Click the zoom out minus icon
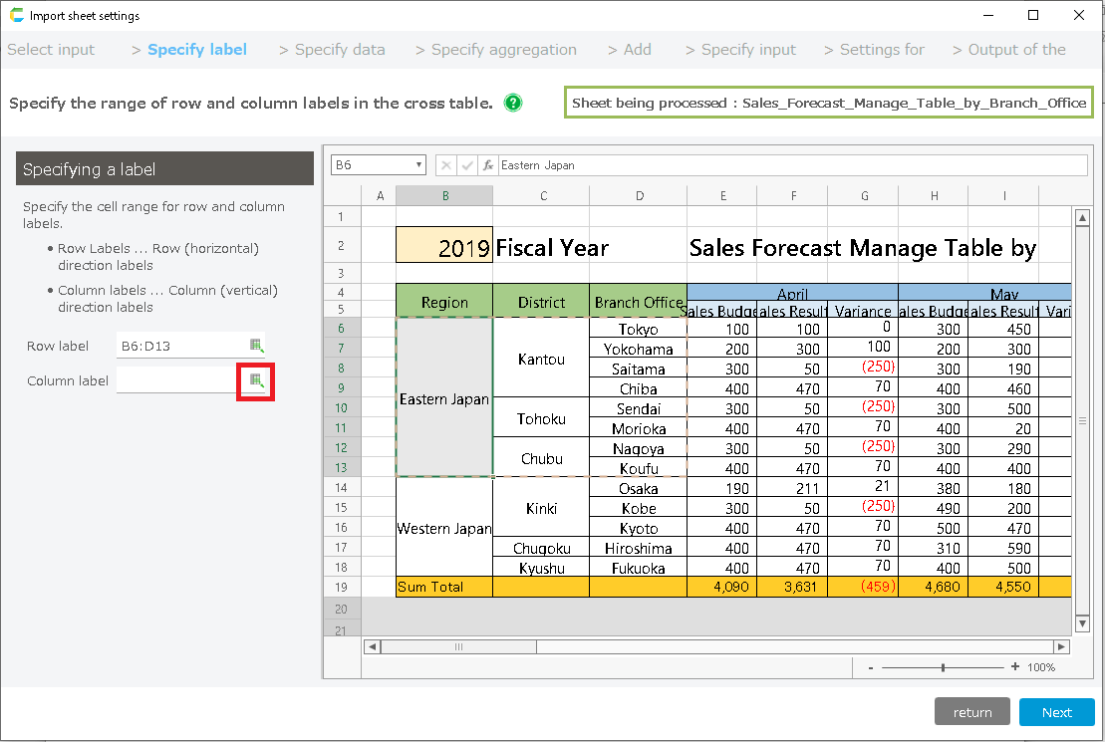Image resolution: width=1105 pixels, height=742 pixels. 871,667
